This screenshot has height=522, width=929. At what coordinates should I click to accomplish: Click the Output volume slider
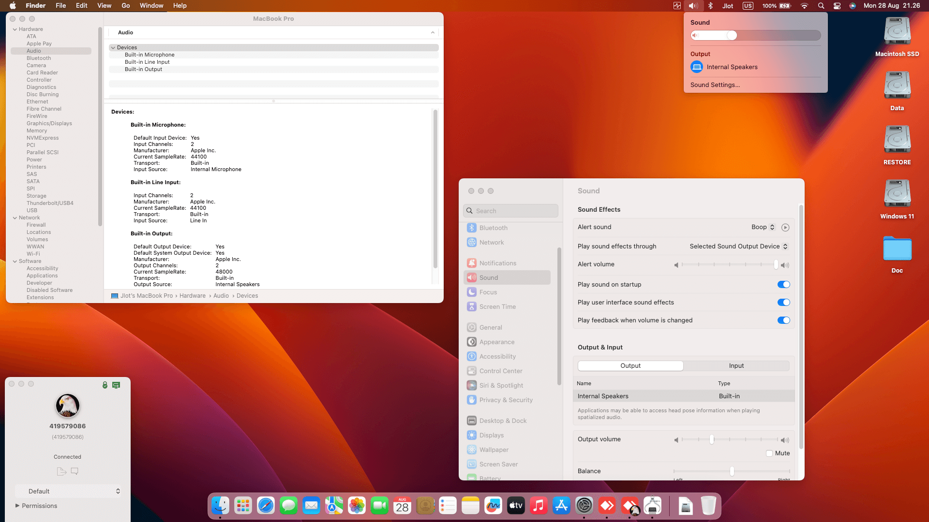pyautogui.click(x=711, y=440)
